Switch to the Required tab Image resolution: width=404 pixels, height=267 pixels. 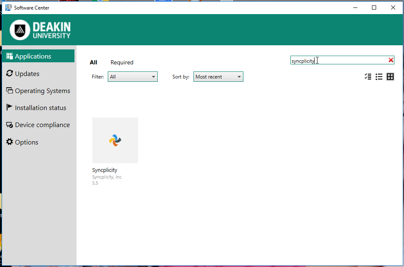[122, 62]
